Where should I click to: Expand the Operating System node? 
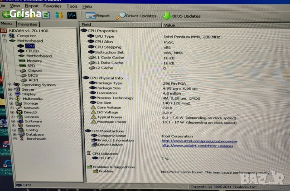pos(9,85)
